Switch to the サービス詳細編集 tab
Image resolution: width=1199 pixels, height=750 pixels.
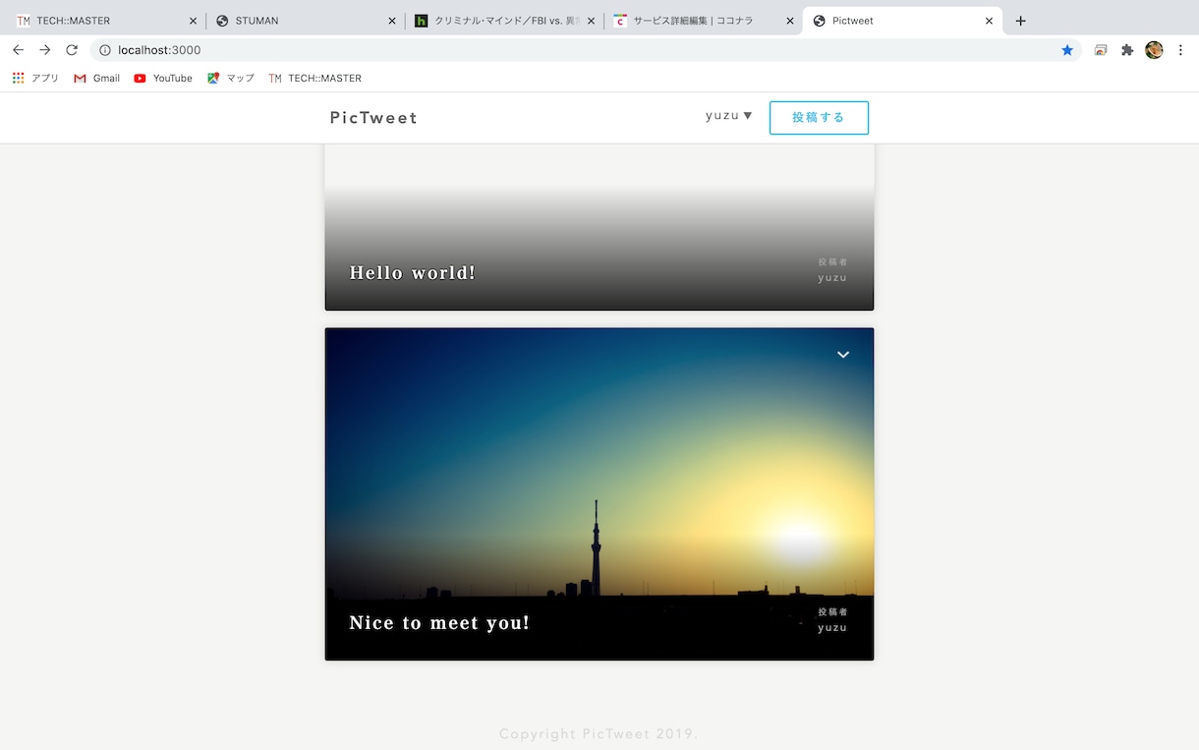pyautogui.click(x=703, y=21)
